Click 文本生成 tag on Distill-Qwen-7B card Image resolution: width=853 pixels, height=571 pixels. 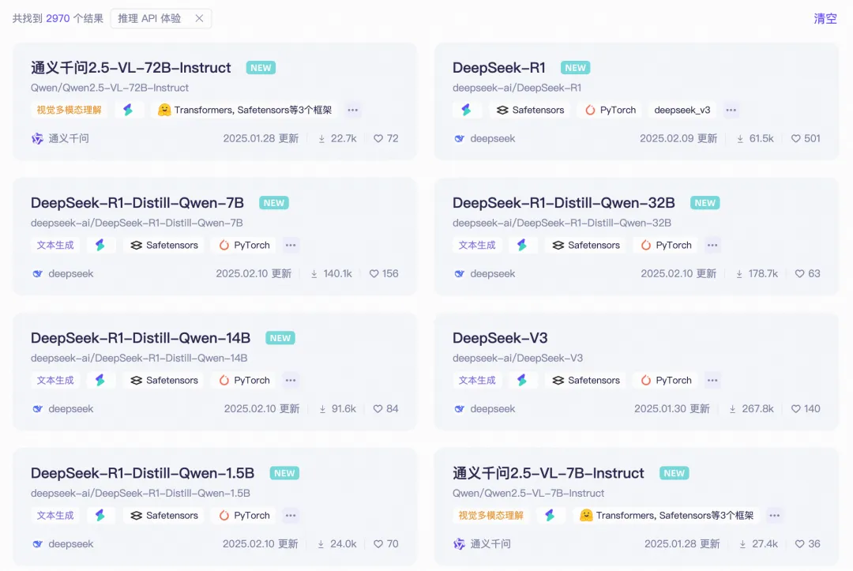[x=55, y=246]
